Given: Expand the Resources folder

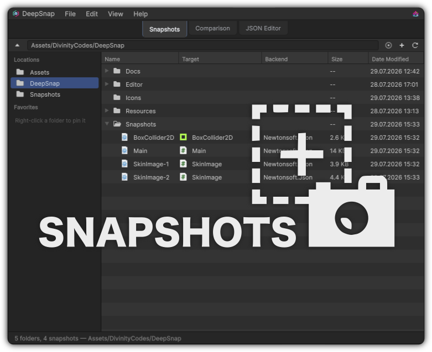Looking at the screenshot, I should (x=107, y=111).
